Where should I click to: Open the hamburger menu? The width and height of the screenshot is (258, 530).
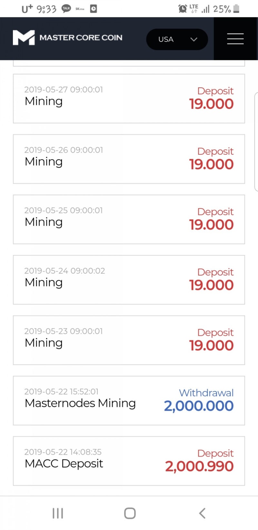click(235, 39)
